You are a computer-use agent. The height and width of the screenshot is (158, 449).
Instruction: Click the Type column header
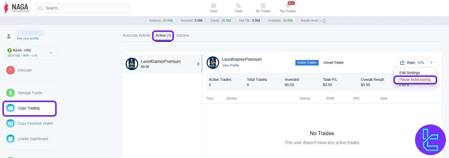[x=210, y=98]
